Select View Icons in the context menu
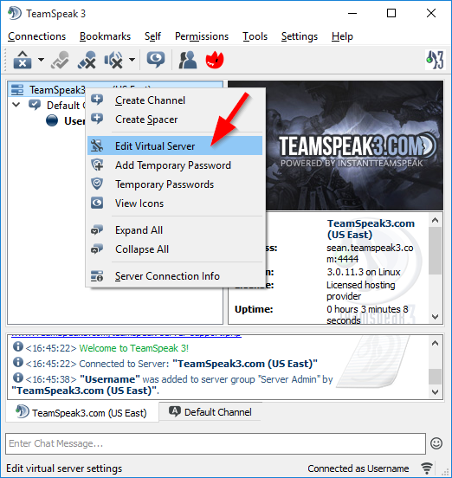Image resolution: width=452 pixels, height=478 pixels. pyautogui.click(x=175, y=203)
